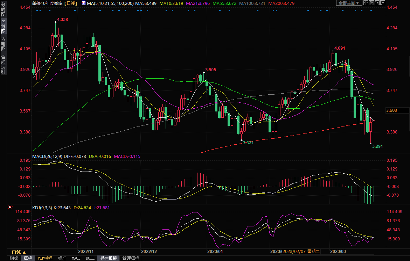410x261 pixels.
Task: Click the red KDJ indicator marker icon
Action: (10, 207)
